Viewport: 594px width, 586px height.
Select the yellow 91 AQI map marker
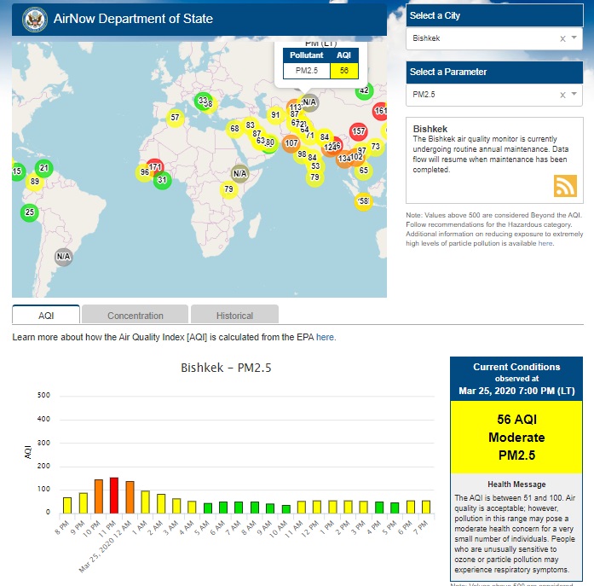click(x=274, y=115)
